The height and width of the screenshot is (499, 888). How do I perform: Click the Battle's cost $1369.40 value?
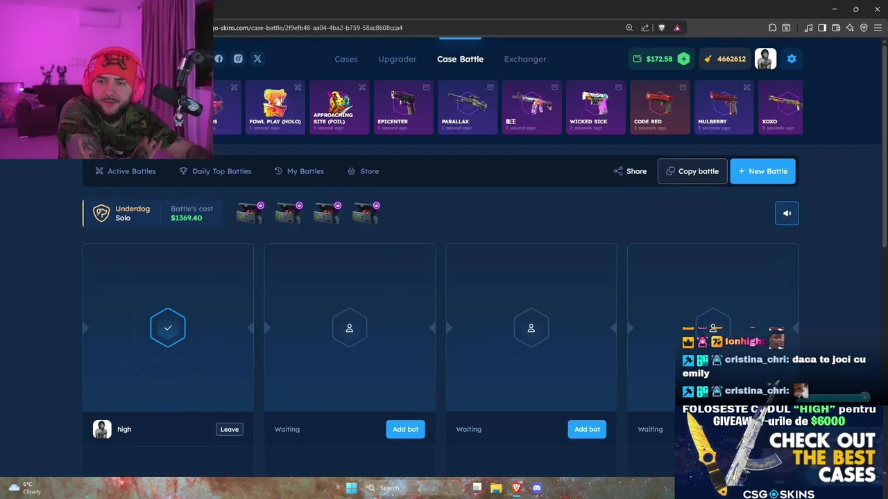[187, 218]
